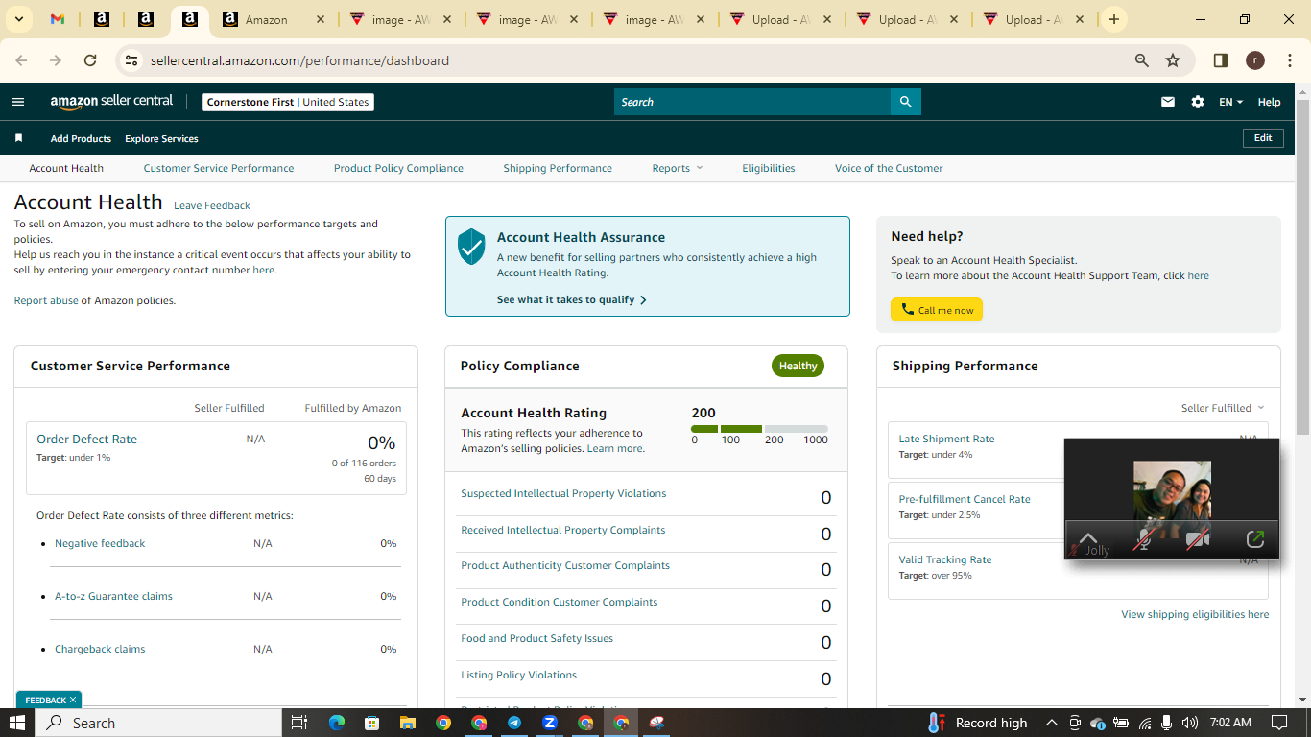Open the Eligibilities tab
The height and width of the screenshot is (737, 1311).
pyautogui.click(x=769, y=168)
